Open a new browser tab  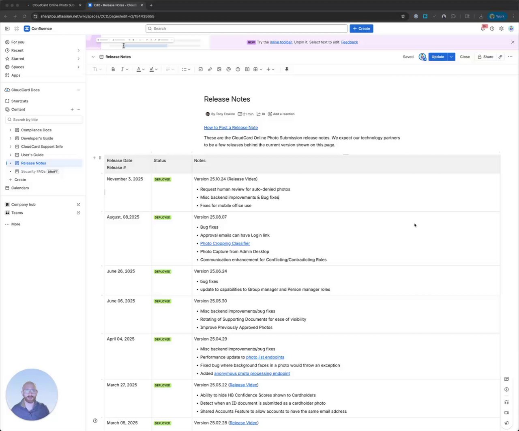coord(151,5)
